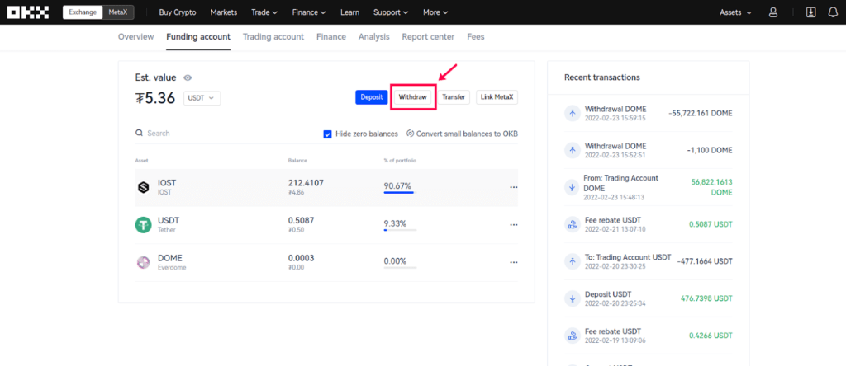
Task: Open the Learn page
Action: [349, 12]
